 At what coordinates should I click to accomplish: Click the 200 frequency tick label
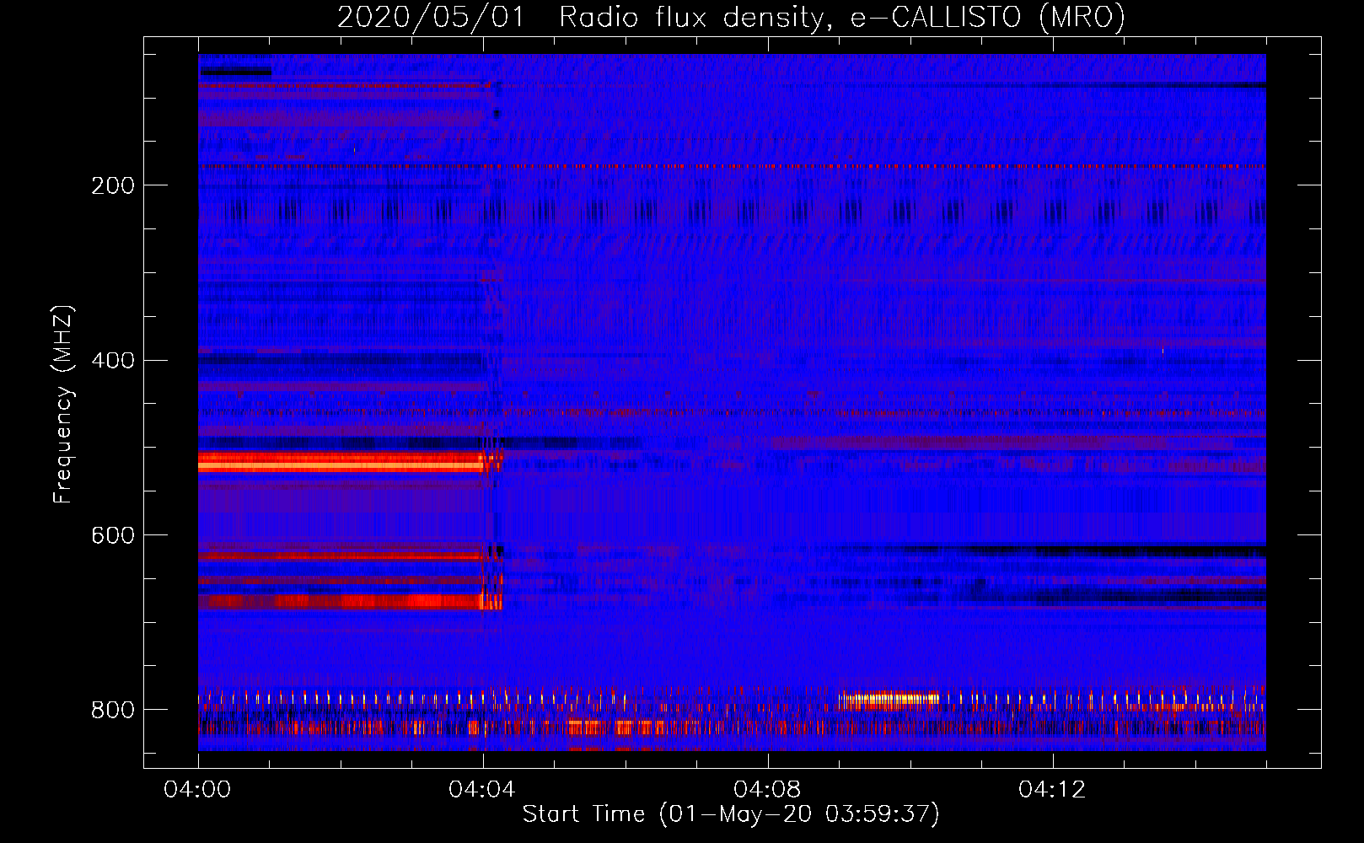(x=113, y=185)
